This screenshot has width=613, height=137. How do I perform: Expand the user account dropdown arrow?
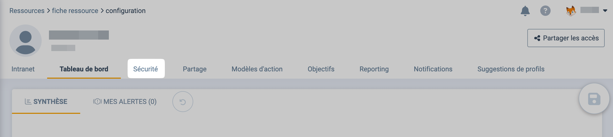click(605, 11)
